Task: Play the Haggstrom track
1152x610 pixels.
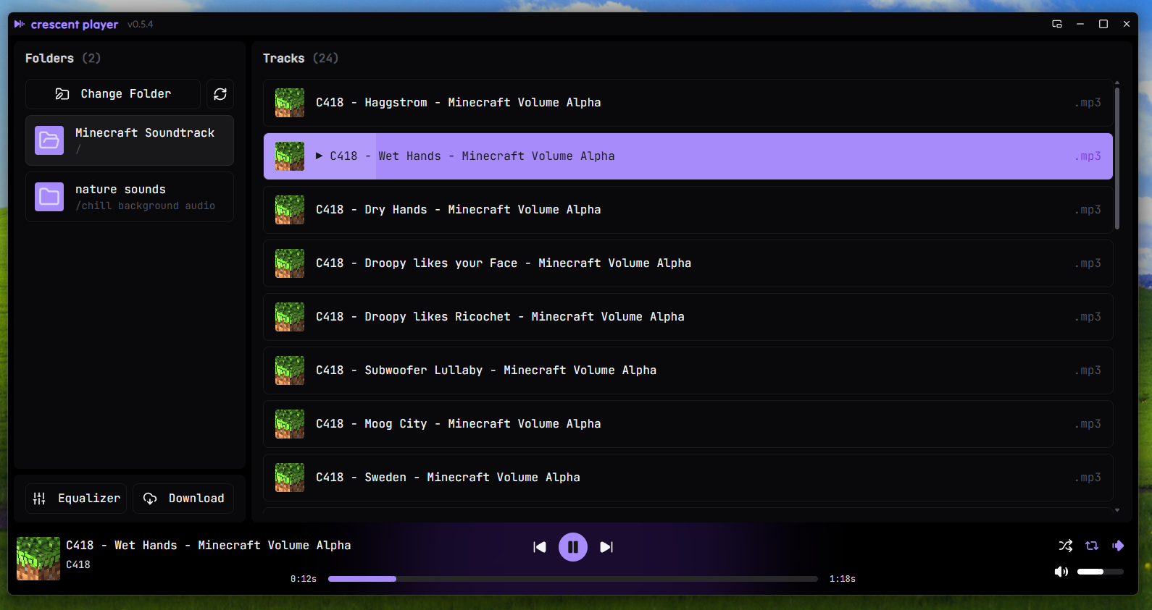Action: click(688, 103)
